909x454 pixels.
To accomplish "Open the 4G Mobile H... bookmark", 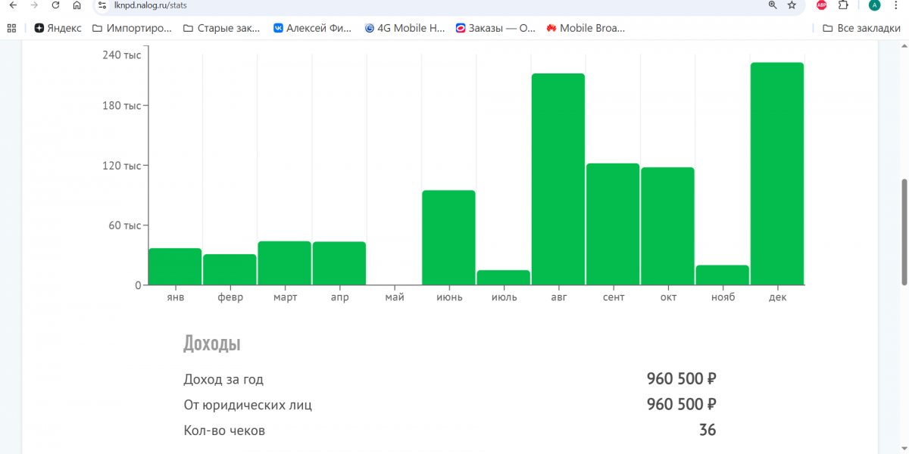I will click(405, 29).
